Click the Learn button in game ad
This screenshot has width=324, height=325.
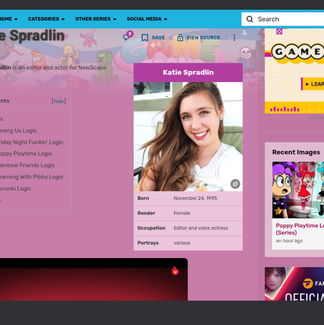tap(313, 84)
